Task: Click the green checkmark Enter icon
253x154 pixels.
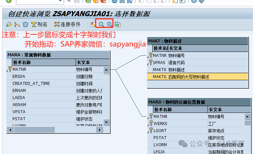Action: click(9, 1)
